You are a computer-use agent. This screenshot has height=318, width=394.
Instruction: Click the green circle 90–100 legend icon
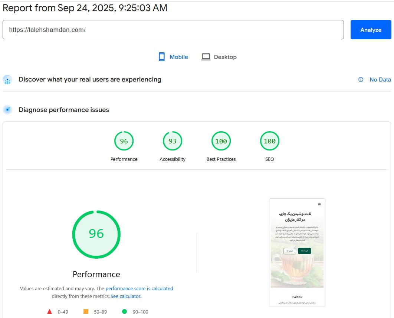click(124, 312)
